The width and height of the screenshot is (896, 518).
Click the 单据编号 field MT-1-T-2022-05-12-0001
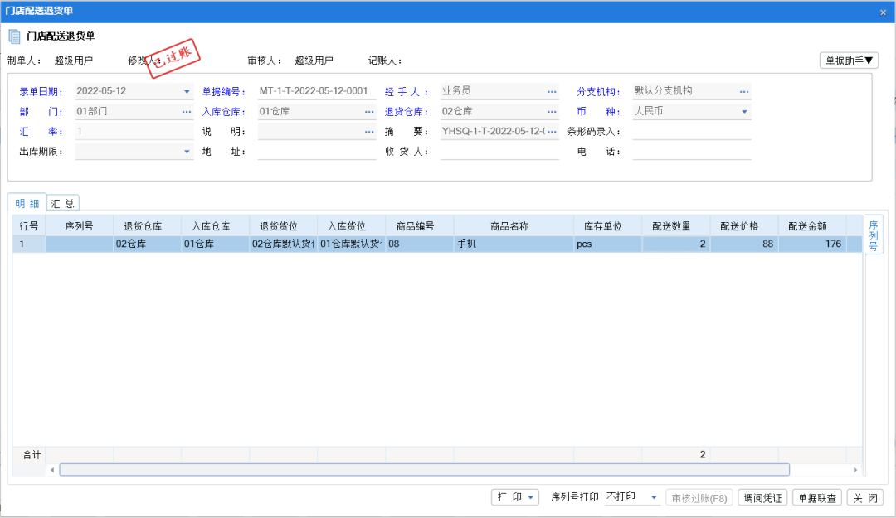(x=317, y=91)
